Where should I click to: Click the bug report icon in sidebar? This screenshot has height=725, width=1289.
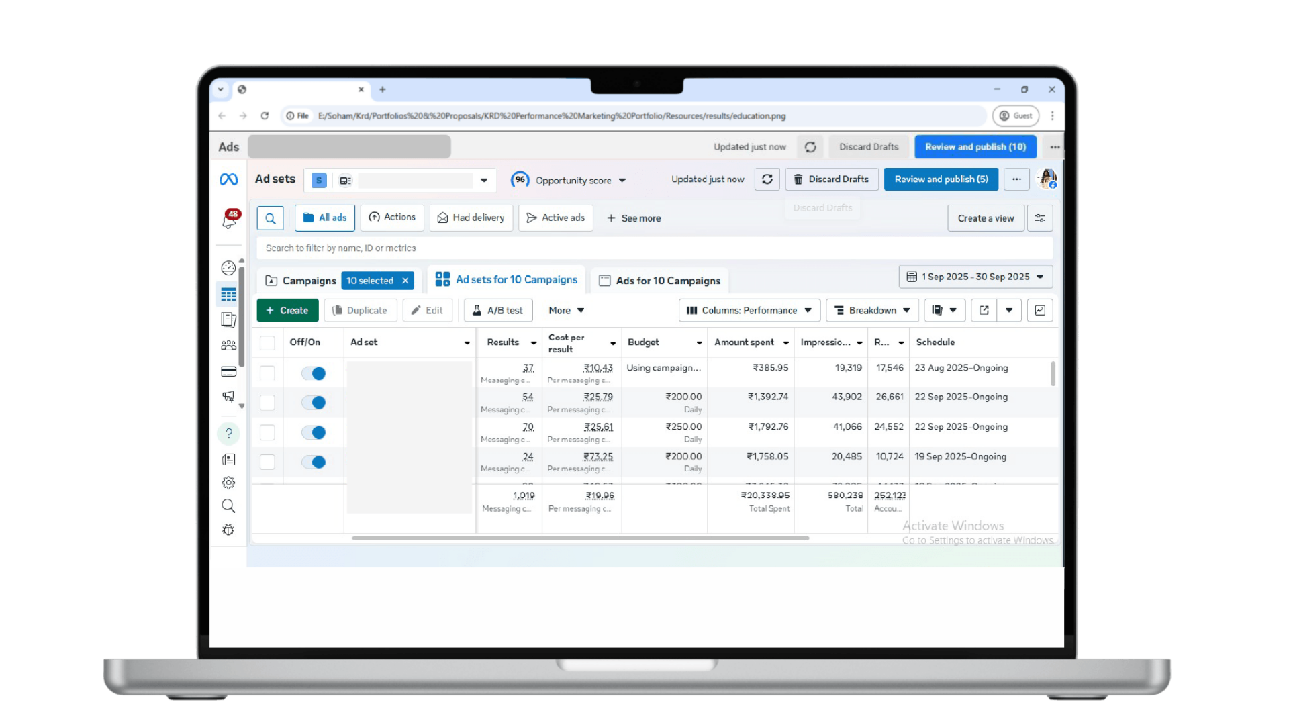click(x=228, y=530)
